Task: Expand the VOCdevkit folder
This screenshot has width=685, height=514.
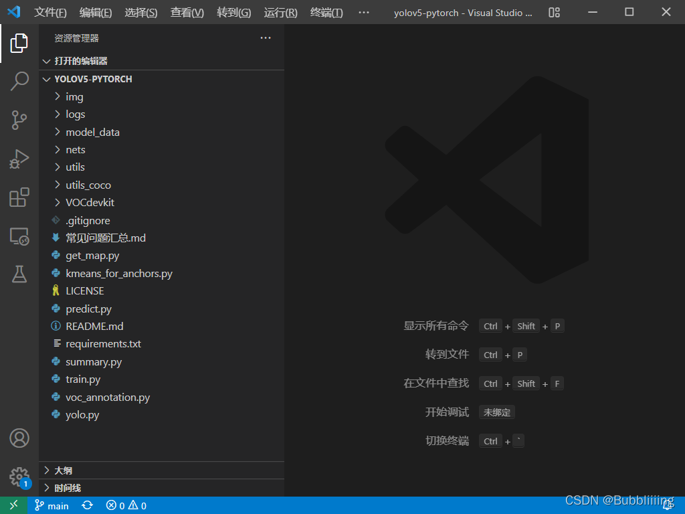Action: click(162, 203)
